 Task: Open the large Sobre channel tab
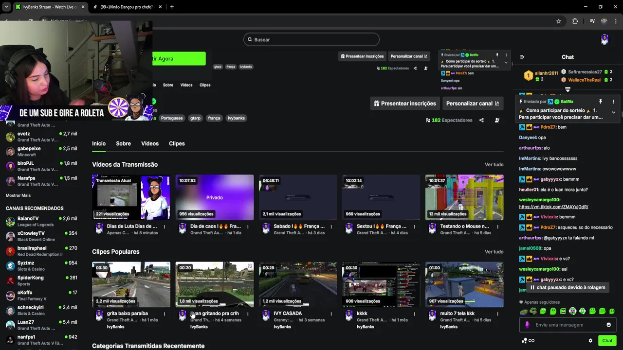[123, 143]
